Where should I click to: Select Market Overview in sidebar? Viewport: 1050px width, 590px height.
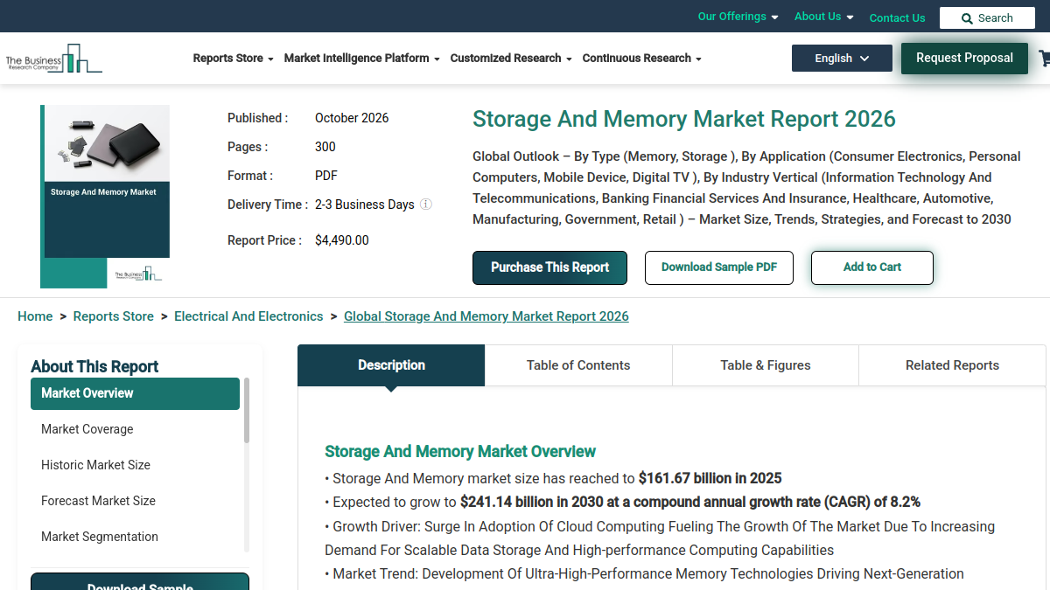coord(135,393)
